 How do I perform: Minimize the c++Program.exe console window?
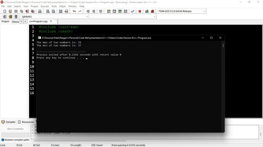[x=203, y=38]
